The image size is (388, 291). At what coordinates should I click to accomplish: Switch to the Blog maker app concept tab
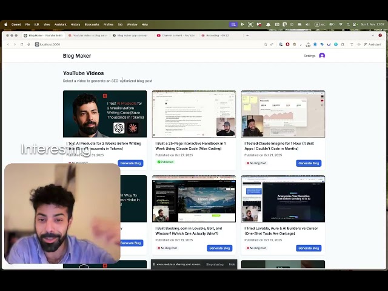pyautogui.click(x=130, y=35)
